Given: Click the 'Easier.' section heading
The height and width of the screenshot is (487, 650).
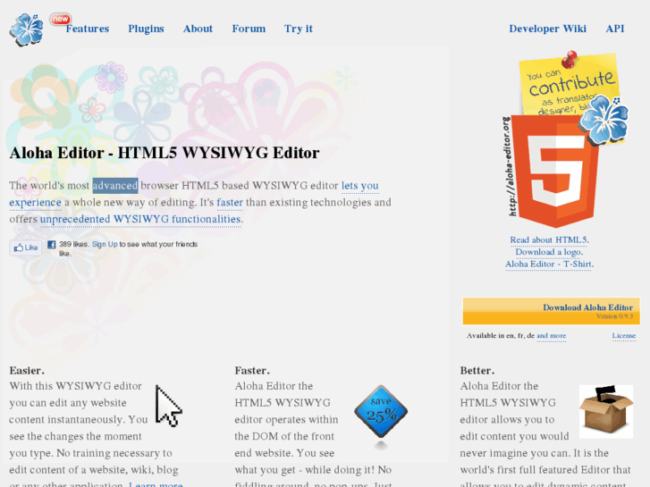Looking at the screenshot, I should (27, 371).
